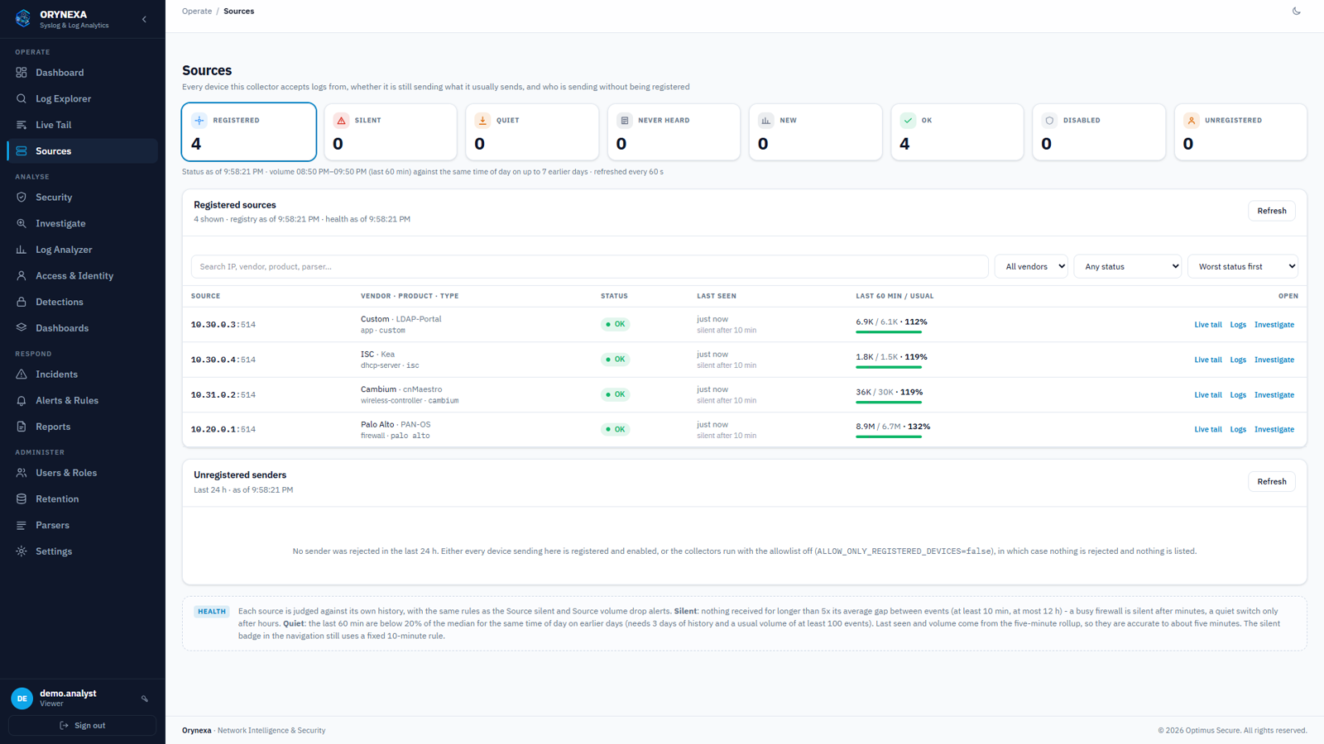Image resolution: width=1324 pixels, height=744 pixels.
Task: Open the Worst status first sort dropdown
Action: (1243, 266)
